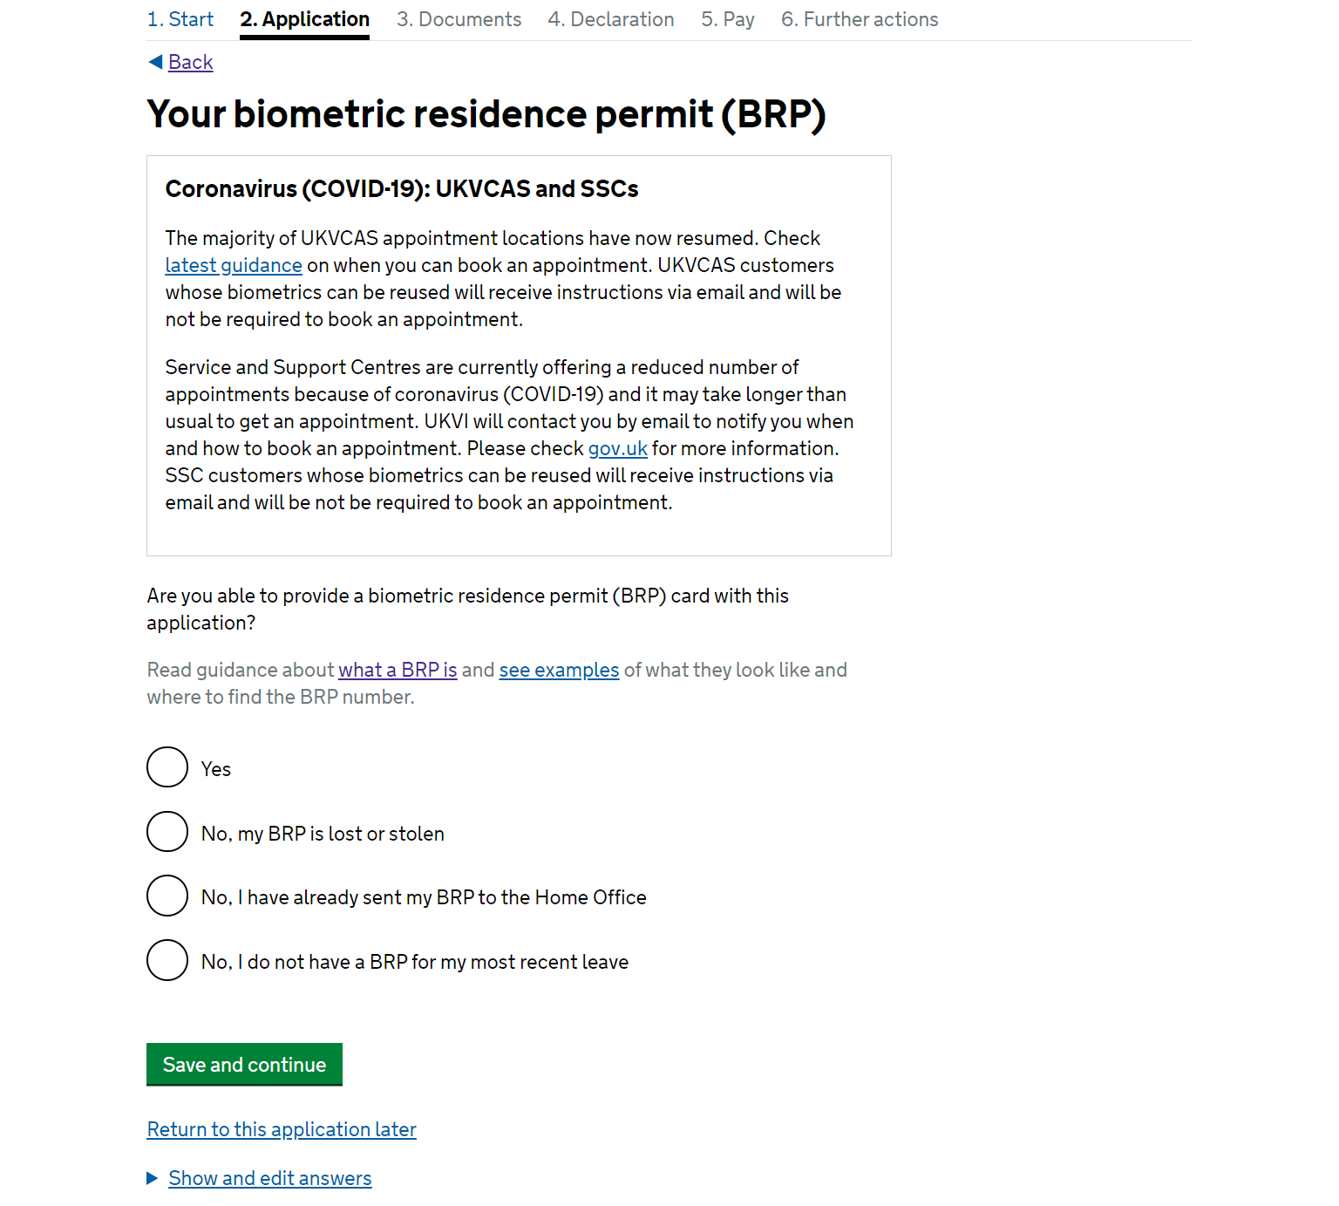This screenshot has width=1339, height=1206.
Task: Click the Back link
Action: pyautogui.click(x=190, y=62)
